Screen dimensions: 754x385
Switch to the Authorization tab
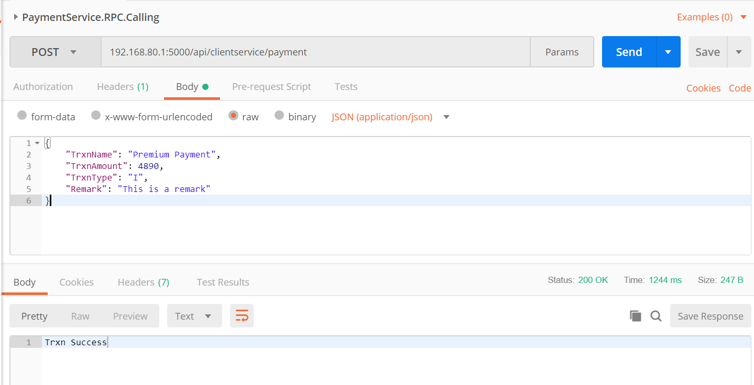[43, 87]
